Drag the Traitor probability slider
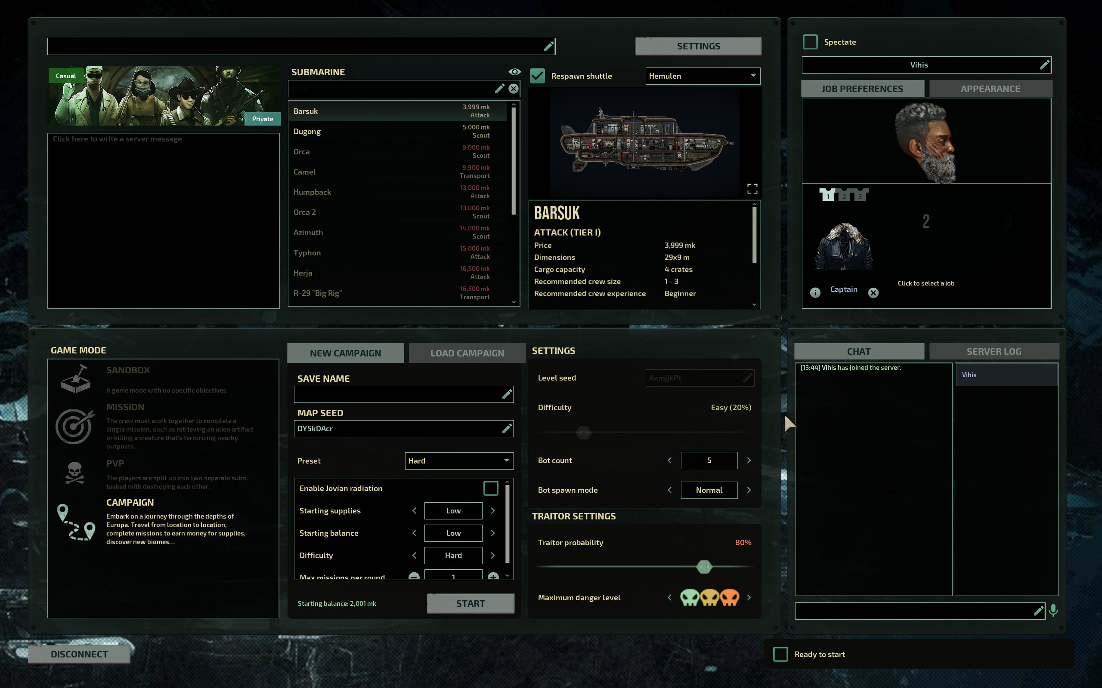Image resolution: width=1102 pixels, height=688 pixels. point(704,566)
